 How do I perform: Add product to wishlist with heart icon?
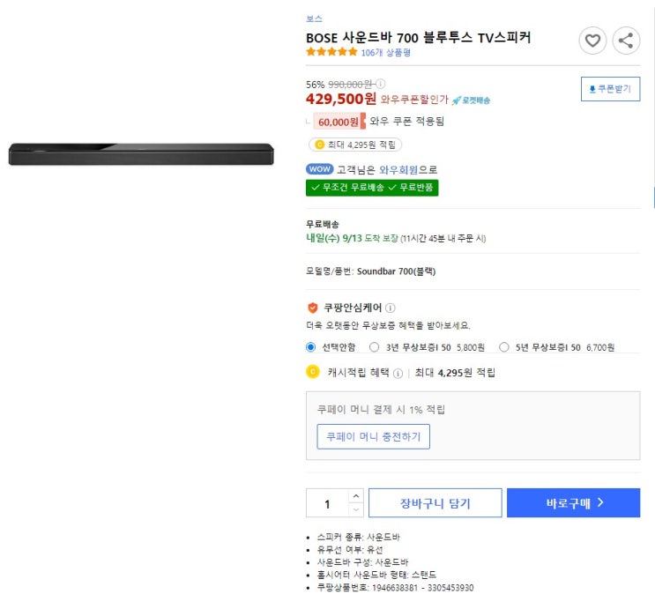pos(592,41)
